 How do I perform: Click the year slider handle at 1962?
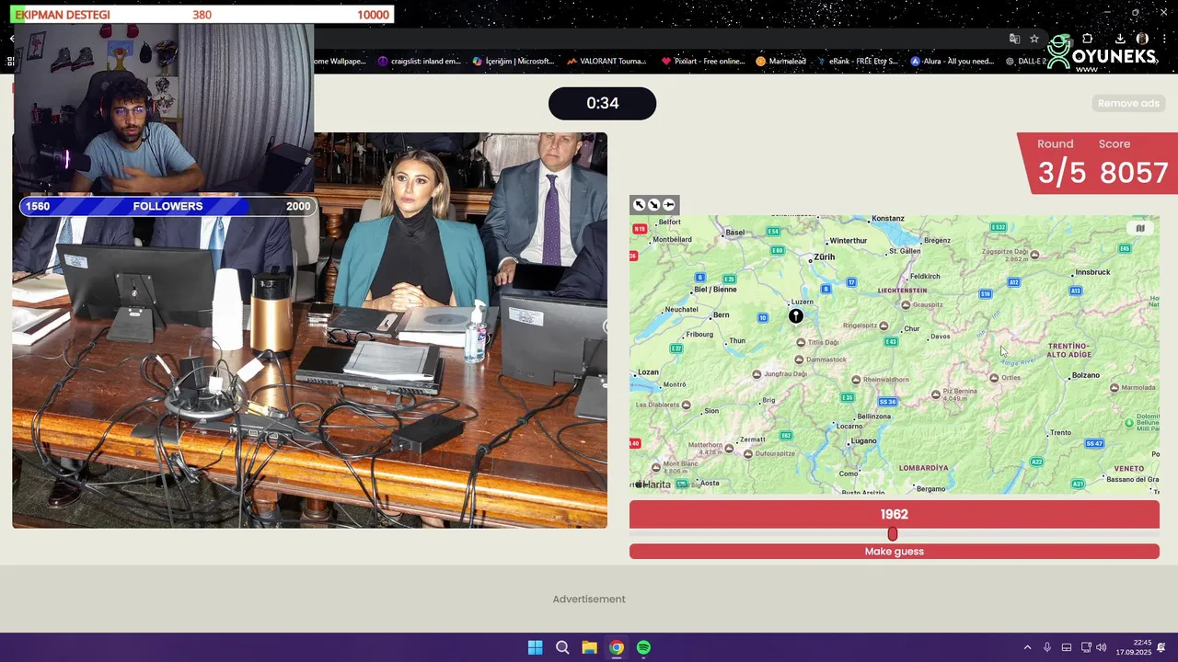892,534
